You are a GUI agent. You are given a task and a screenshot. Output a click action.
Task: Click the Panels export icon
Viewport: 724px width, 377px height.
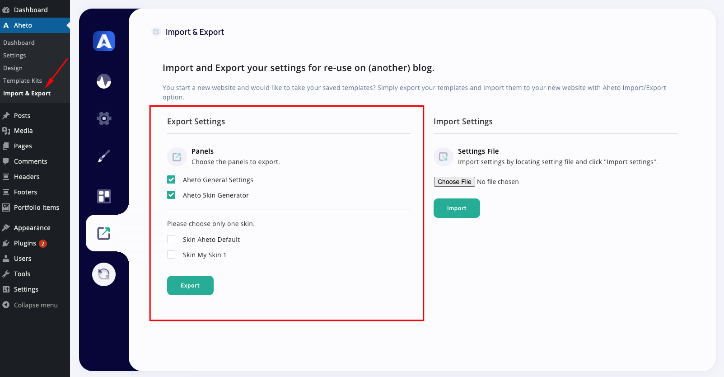[x=177, y=157]
